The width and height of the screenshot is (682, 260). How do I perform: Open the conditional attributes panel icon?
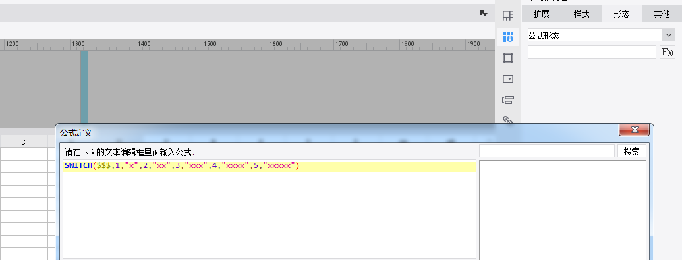click(x=507, y=100)
